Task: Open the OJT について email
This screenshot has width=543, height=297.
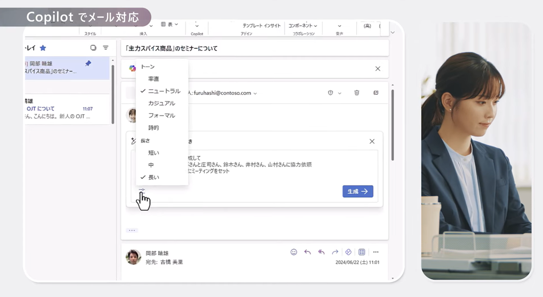Action: tap(67, 109)
